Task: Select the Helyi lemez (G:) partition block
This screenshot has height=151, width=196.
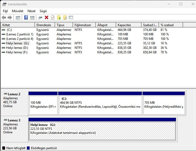Action: (102, 129)
